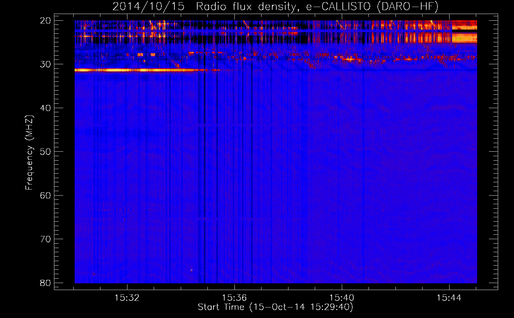Click the small bright spot near 77 MHz at 15:34
514x318 pixels.
pyautogui.click(x=192, y=271)
